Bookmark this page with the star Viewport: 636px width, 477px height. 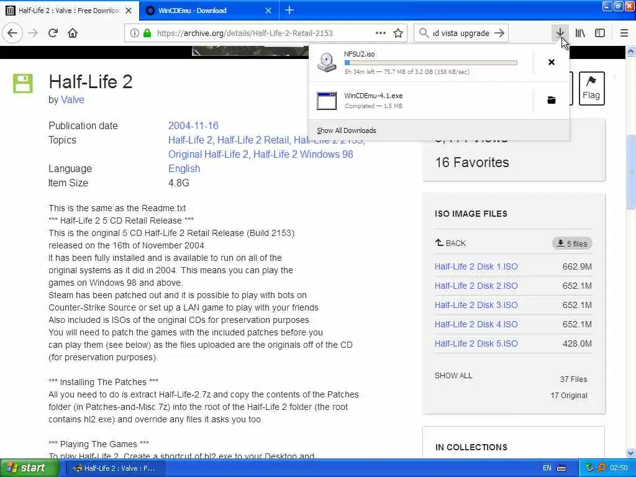click(x=398, y=33)
